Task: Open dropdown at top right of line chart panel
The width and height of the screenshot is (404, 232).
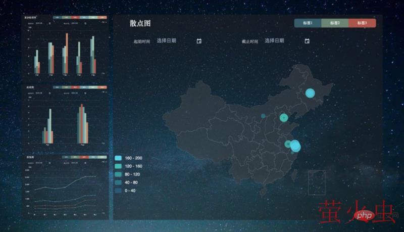Action: pyautogui.click(x=104, y=162)
